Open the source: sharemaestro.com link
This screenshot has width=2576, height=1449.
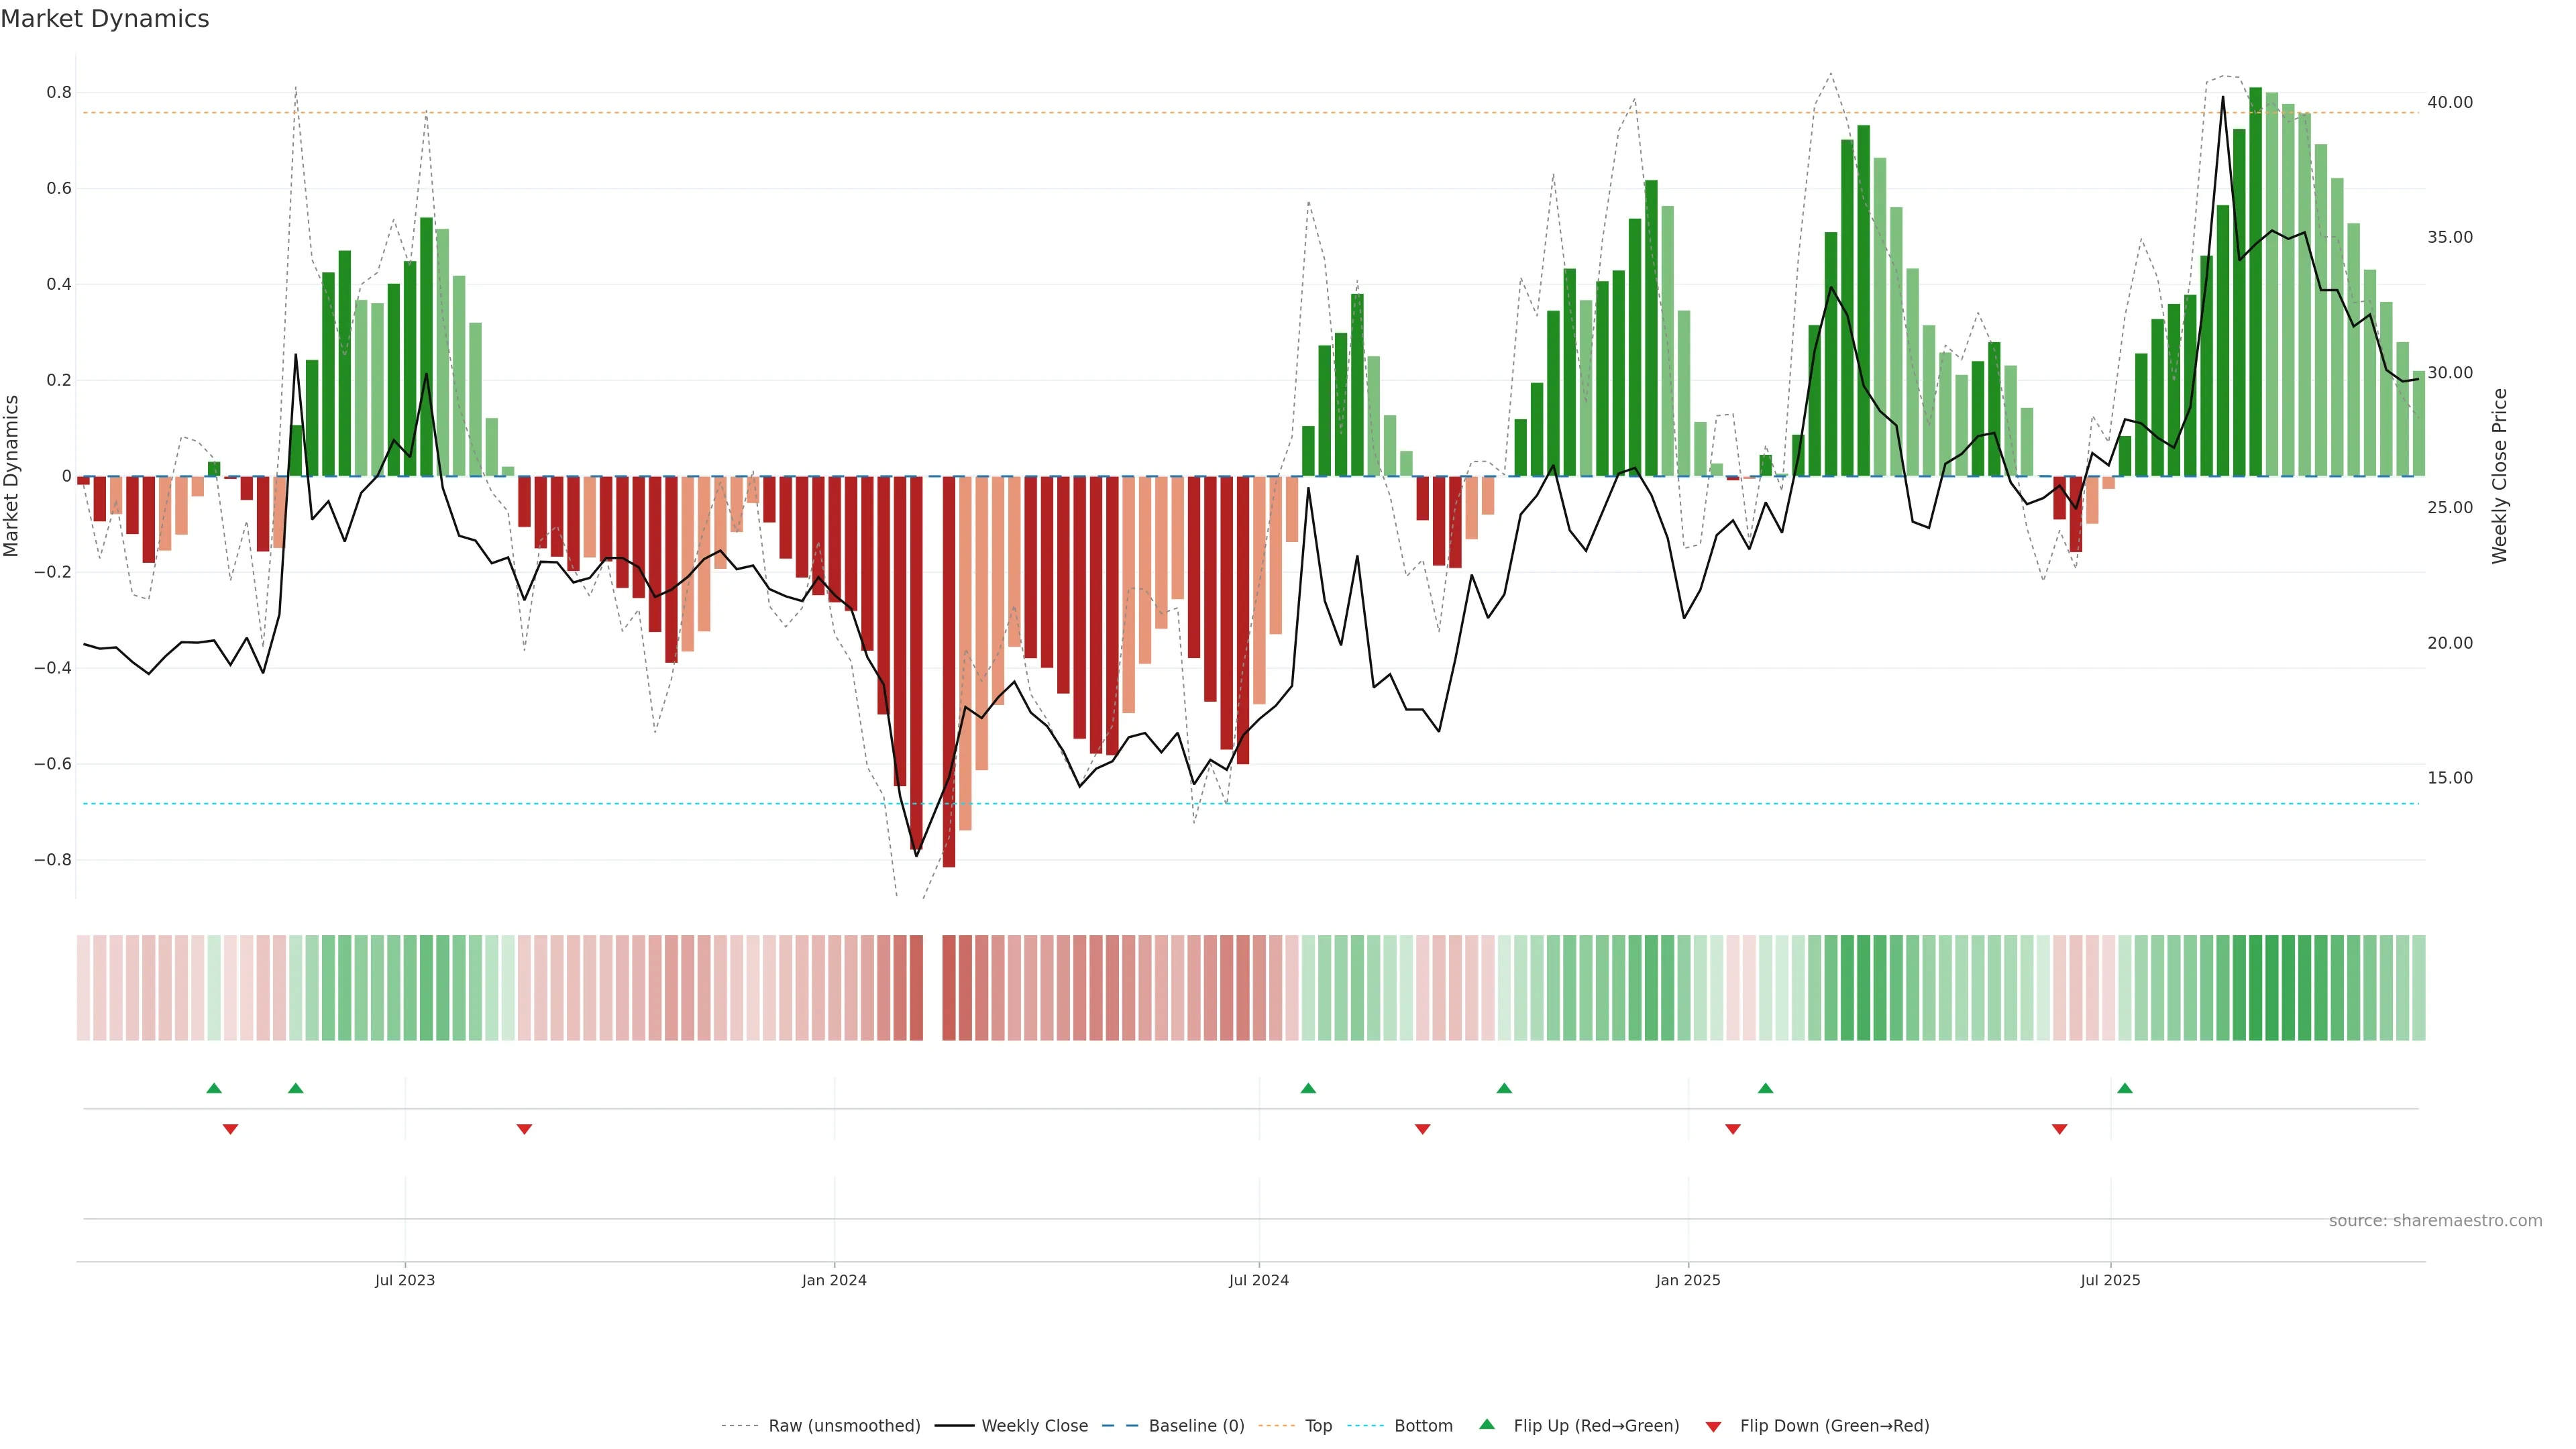2435,1221
